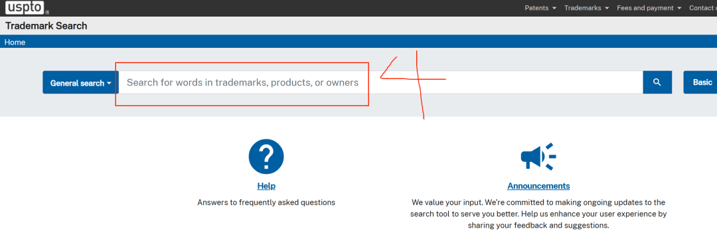Go to Home in the breadcrumb bar
This screenshot has height=243, width=717.
point(15,42)
